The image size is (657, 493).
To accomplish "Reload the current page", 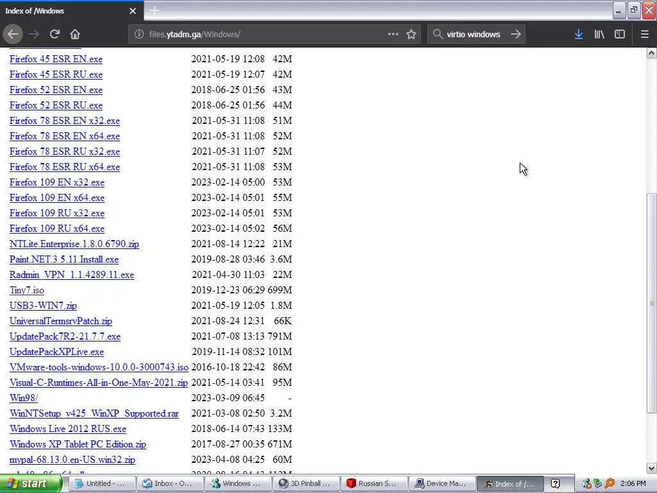I will (55, 34).
